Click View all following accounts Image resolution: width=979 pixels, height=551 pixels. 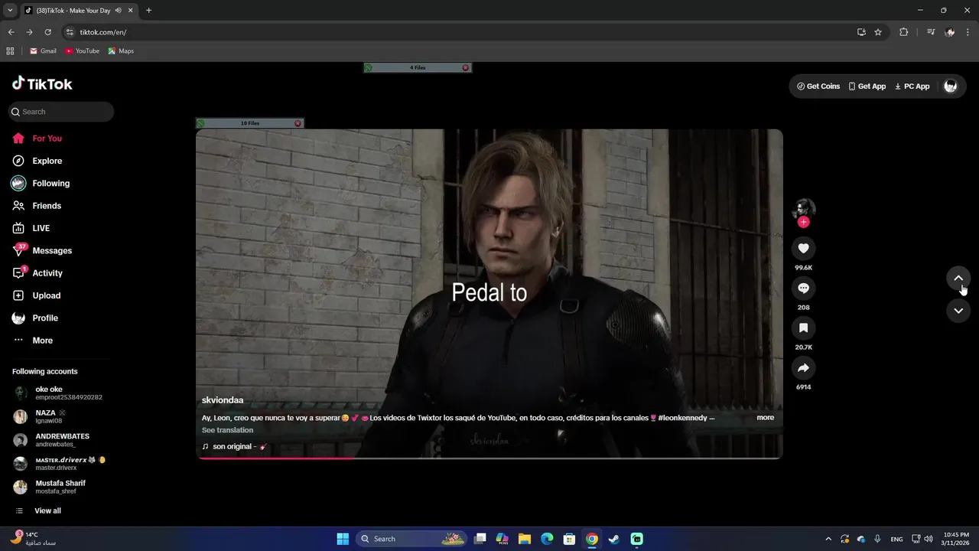tap(39, 510)
